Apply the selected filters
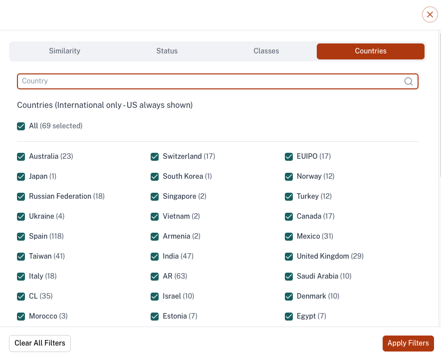 (x=408, y=343)
